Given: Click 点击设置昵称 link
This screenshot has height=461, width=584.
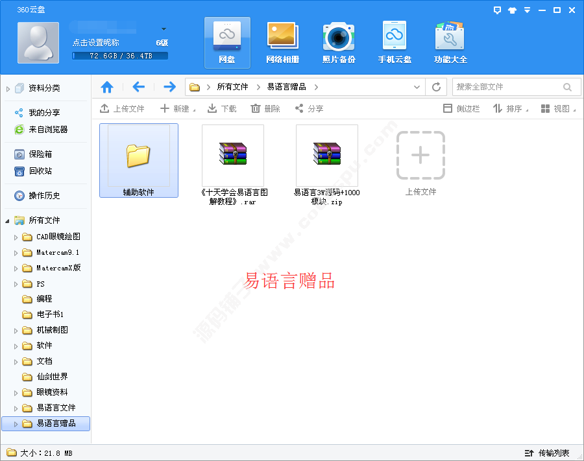Looking at the screenshot, I should pyautogui.click(x=96, y=43).
